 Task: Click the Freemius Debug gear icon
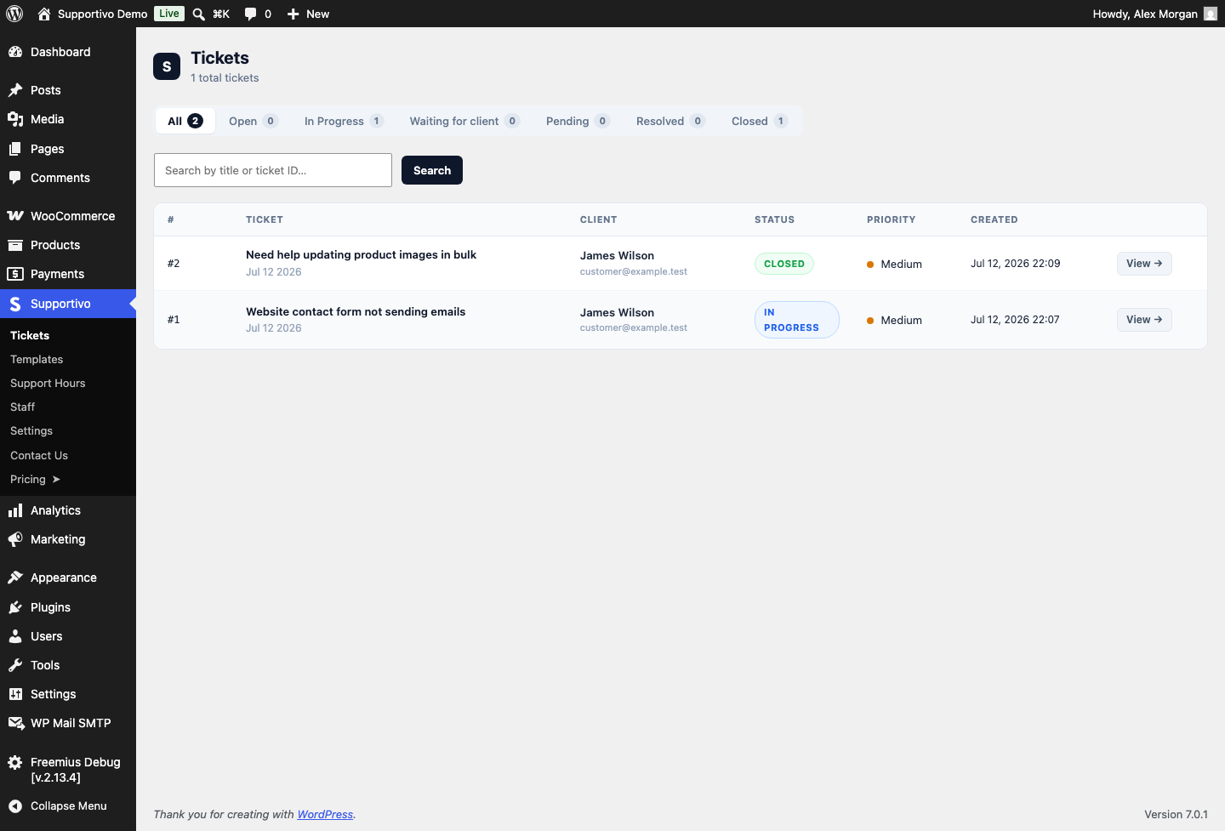pos(15,762)
